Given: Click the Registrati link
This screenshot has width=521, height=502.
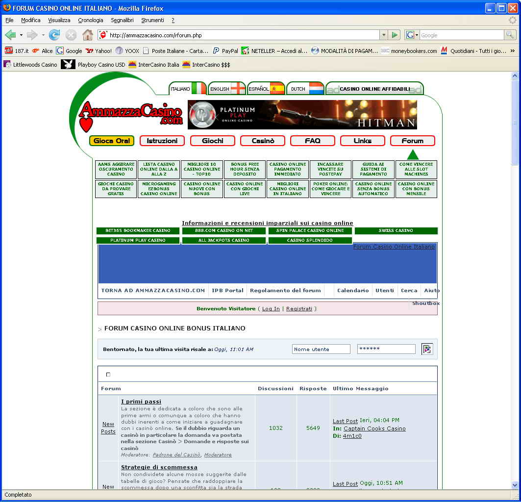Looking at the screenshot, I should (x=299, y=308).
